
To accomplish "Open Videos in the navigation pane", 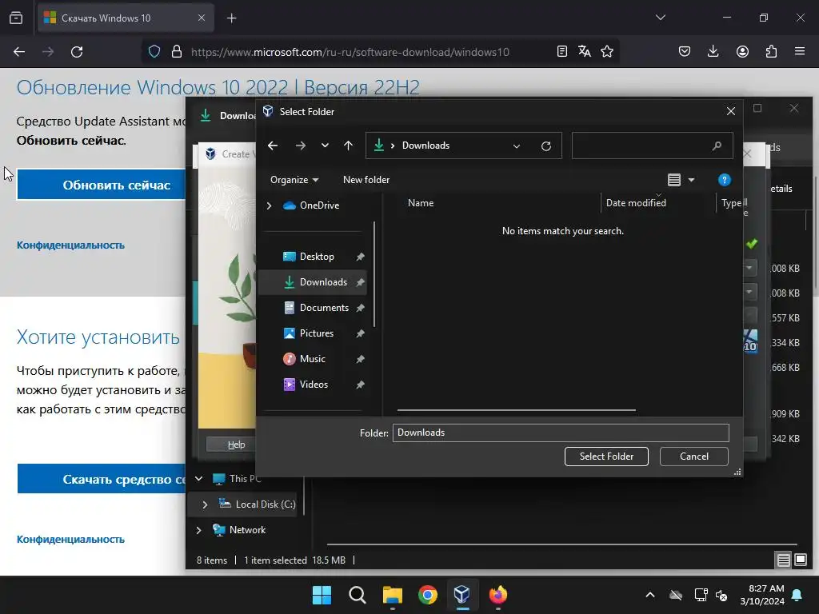I will coord(314,385).
